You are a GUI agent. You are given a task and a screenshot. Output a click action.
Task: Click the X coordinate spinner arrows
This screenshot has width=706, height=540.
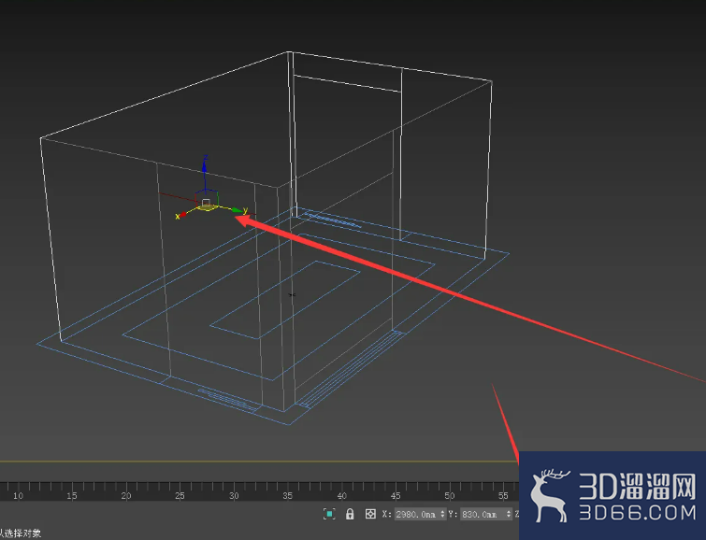coord(442,514)
